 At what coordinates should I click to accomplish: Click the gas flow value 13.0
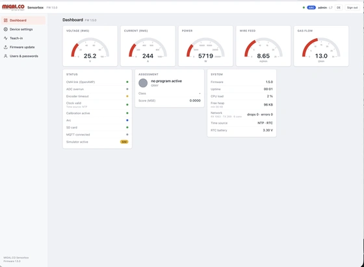click(x=321, y=56)
